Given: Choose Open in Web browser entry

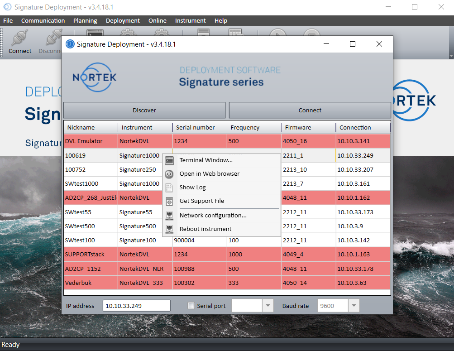Looking at the screenshot, I should point(221,174).
